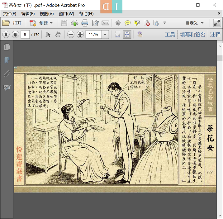
Task: Open the 窗口(W) menu
Action: pyautogui.click(x=66, y=14)
